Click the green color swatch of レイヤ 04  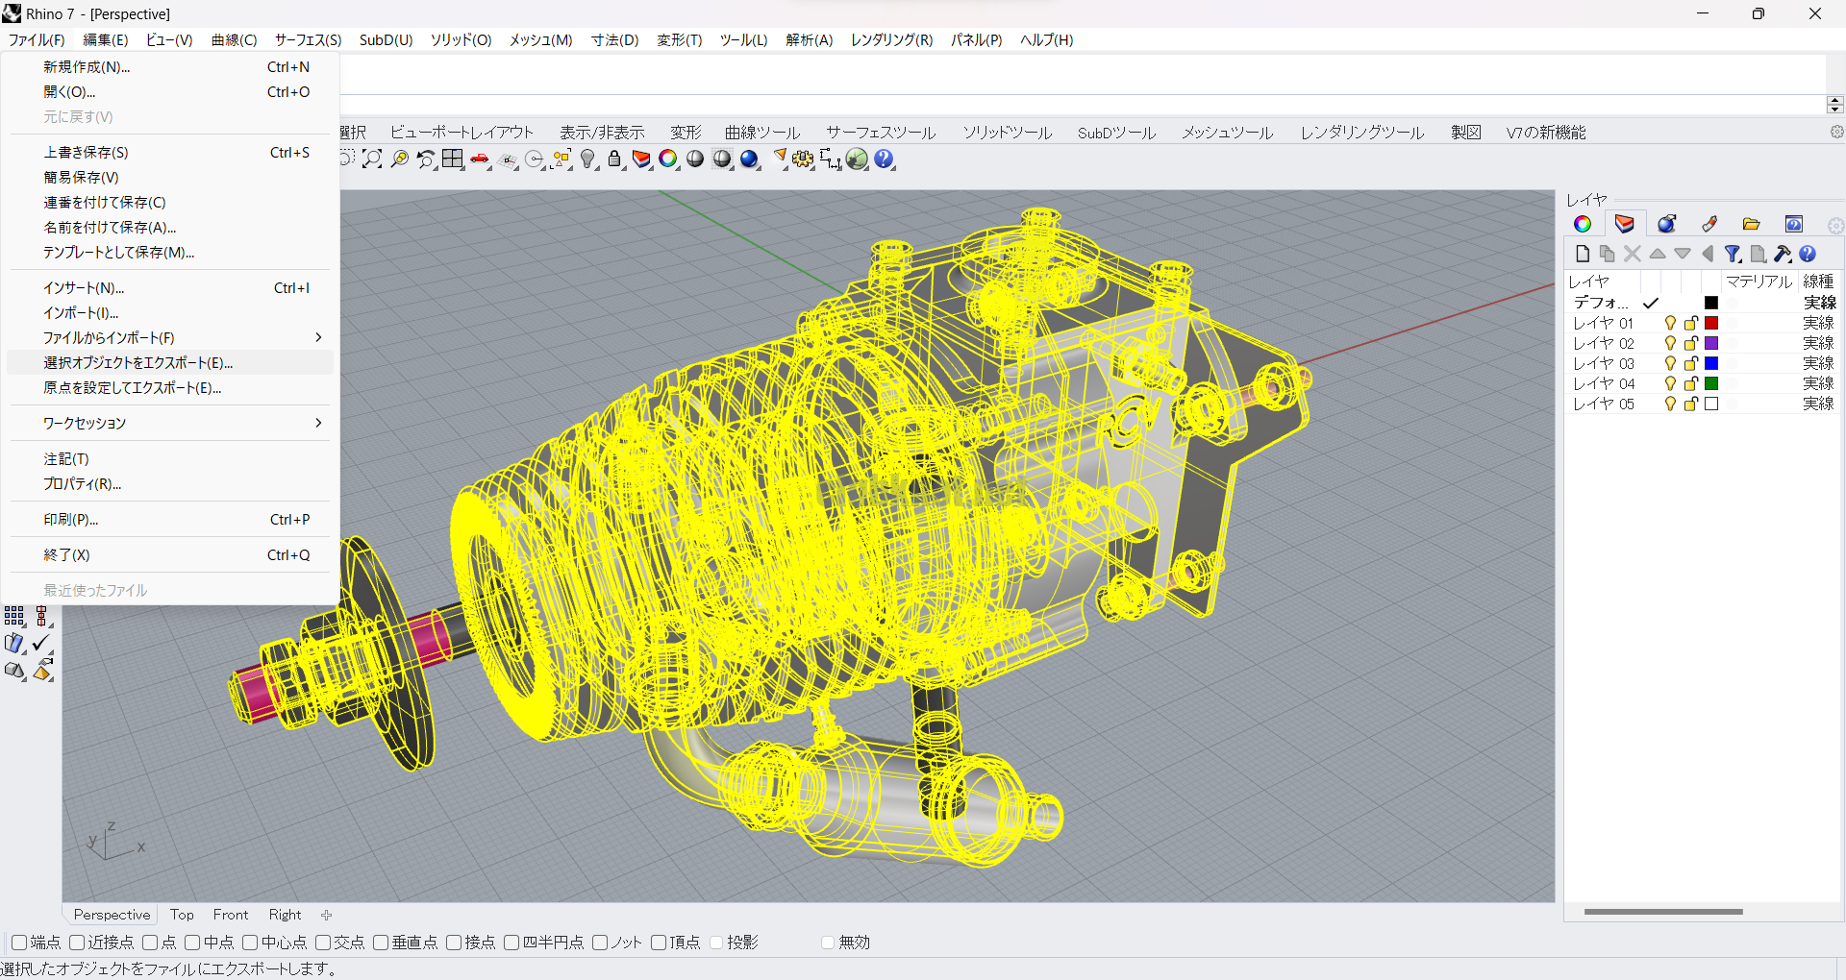1711,384
